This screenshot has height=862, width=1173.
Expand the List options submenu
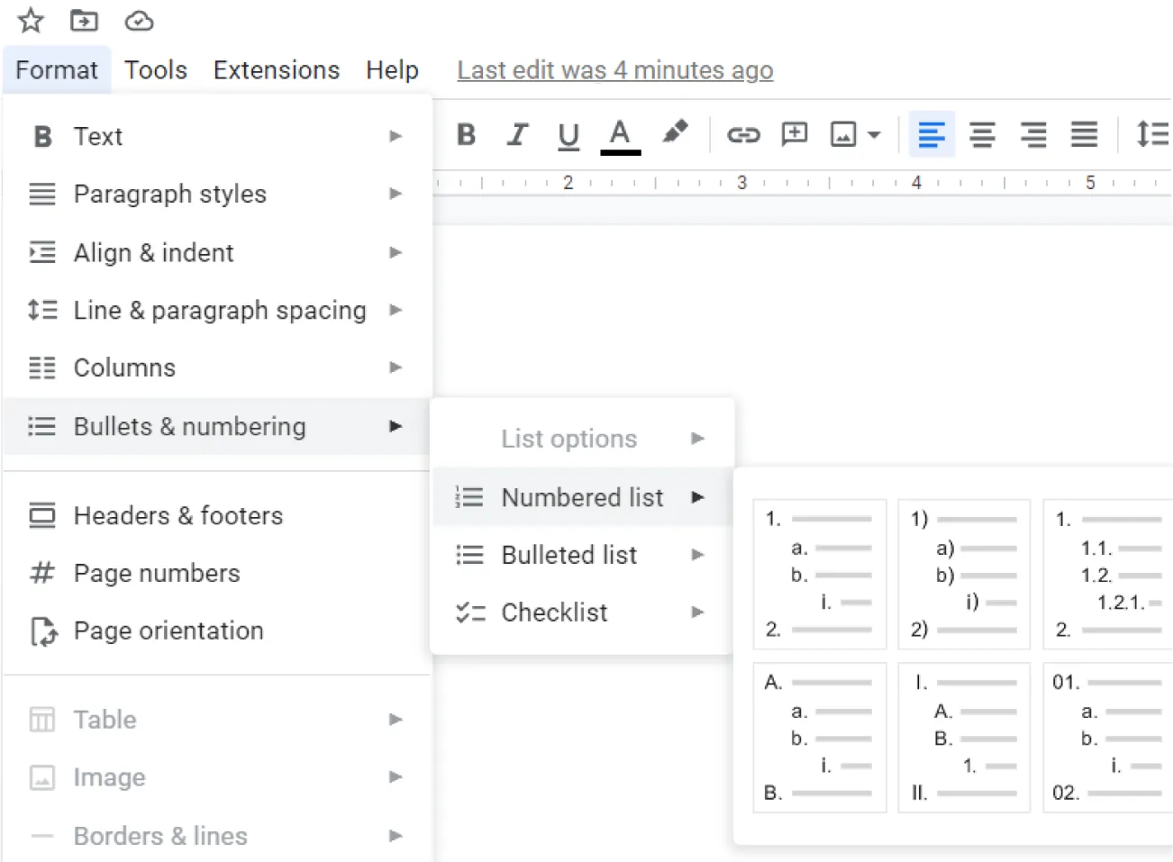point(569,439)
